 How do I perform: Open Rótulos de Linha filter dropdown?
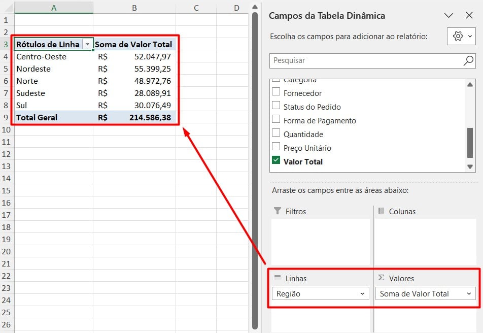tap(87, 45)
